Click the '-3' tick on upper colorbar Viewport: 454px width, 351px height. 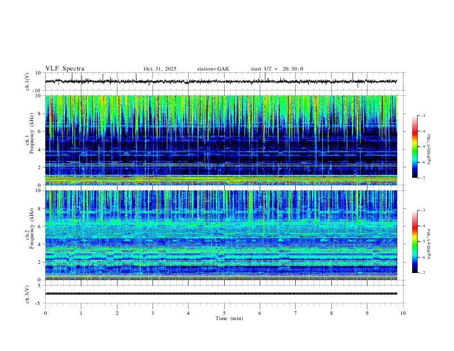(423, 115)
